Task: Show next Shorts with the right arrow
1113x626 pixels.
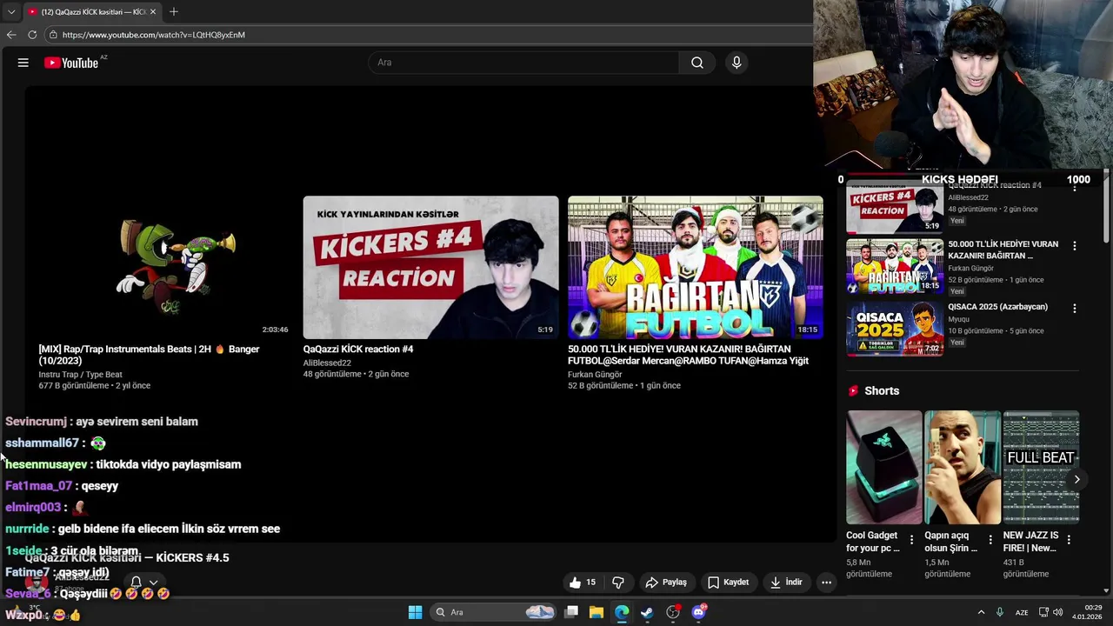Action: (x=1076, y=480)
